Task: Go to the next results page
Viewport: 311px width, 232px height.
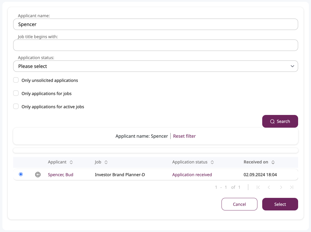Action: coord(281,187)
